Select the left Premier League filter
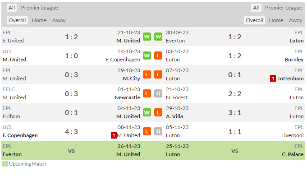This screenshot has height=176, width=307. click(x=39, y=8)
